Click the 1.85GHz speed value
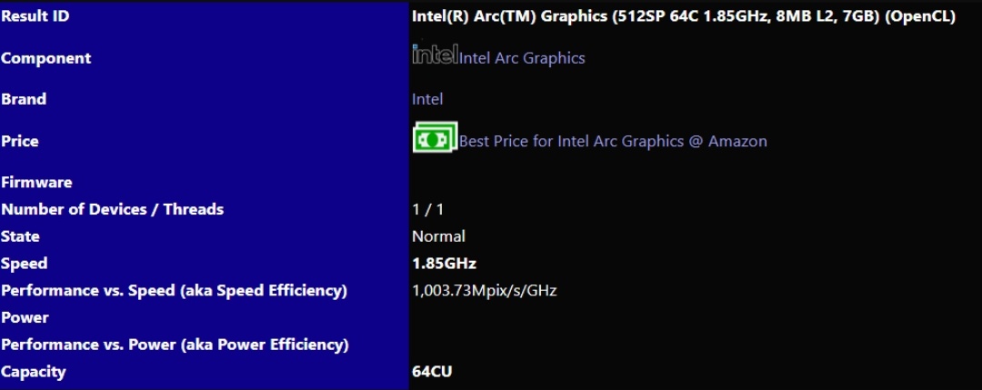Screen dimensions: 982x390 pyautogui.click(x=444, y=264)
